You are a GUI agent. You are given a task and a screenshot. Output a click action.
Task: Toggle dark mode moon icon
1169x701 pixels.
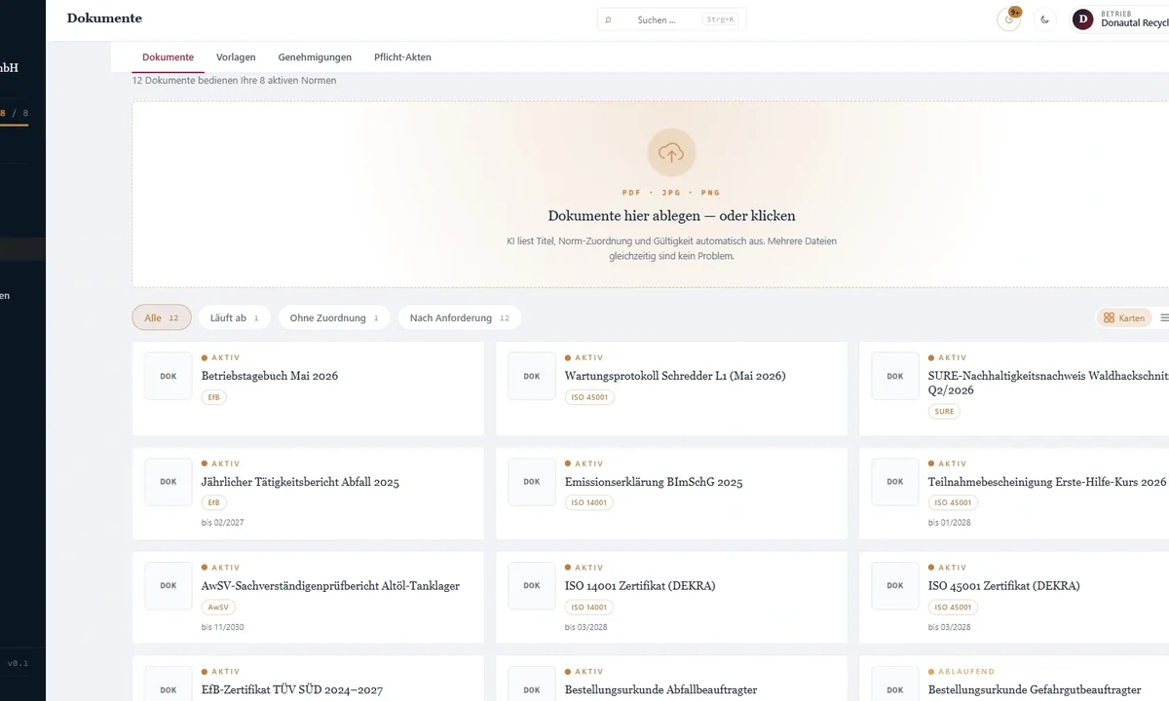tap(1045, 19)
